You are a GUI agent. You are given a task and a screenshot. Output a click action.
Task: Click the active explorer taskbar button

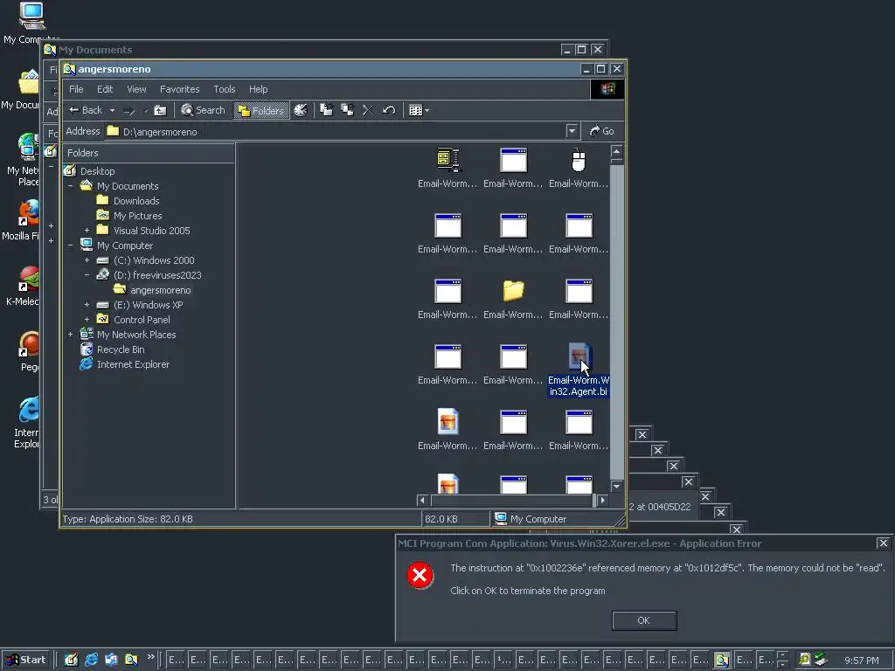pyautogui.click(x=721, y=661)
